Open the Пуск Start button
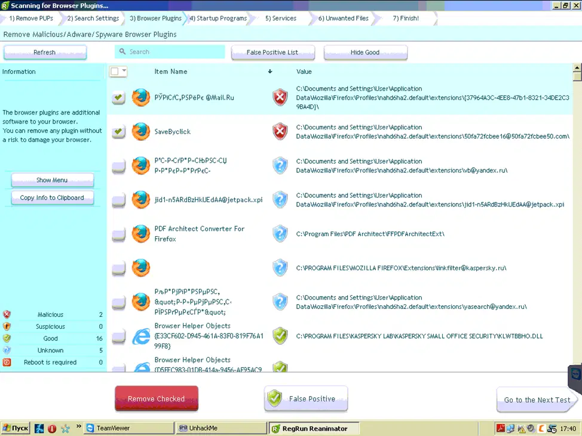Viewport: 582px width, 436px height. 15,428
